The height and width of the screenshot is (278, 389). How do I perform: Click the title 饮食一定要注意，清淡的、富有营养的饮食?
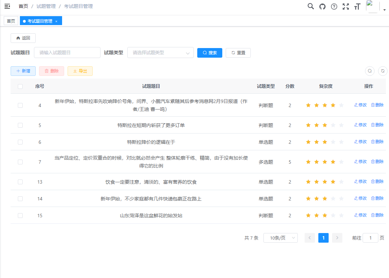coord(151,182)
